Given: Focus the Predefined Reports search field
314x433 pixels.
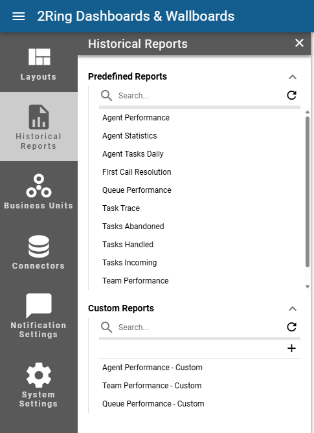Looking at the screenshot, I should [199, 96].
